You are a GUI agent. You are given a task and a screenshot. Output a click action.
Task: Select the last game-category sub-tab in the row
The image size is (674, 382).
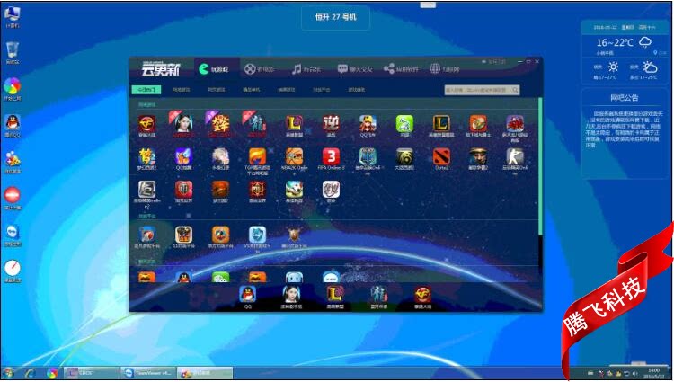(357, 90)
